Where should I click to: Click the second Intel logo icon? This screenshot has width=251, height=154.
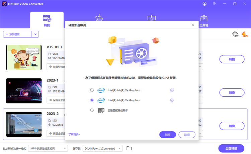click(101, 100)
